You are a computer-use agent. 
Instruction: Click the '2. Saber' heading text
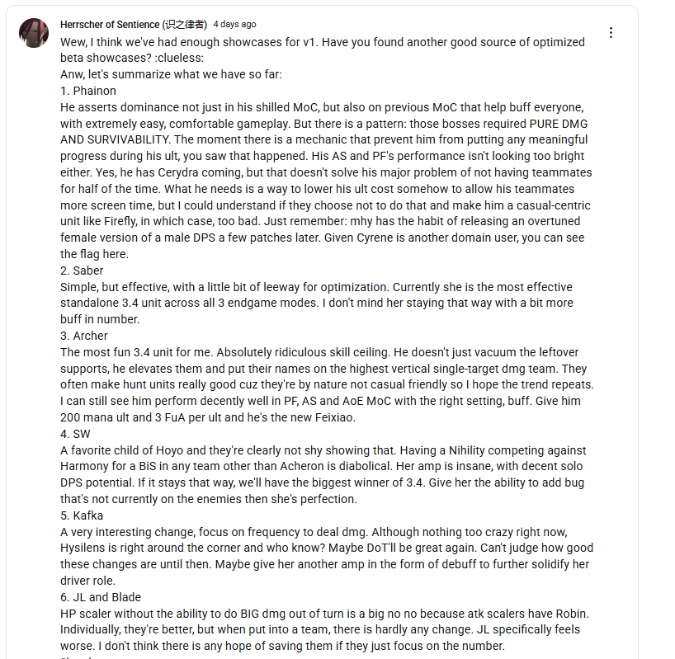(82, 271)
